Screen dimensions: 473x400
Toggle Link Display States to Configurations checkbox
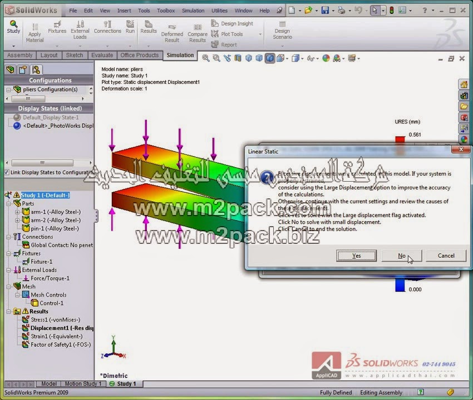pyautogui.click(x=7, y=172)
